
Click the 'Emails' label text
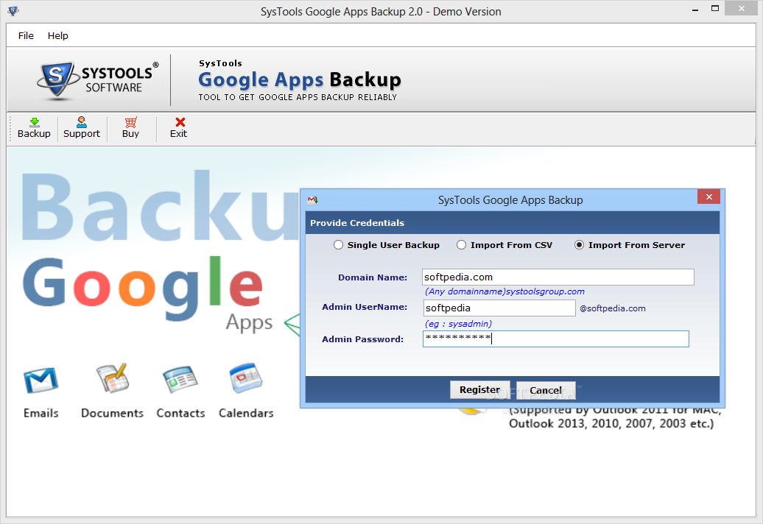41,413
